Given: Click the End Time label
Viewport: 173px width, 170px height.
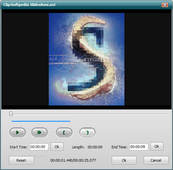Looking at the screenshot, I should tap(119, 147).
